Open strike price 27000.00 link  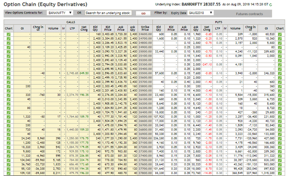click(x=145, y=138)
